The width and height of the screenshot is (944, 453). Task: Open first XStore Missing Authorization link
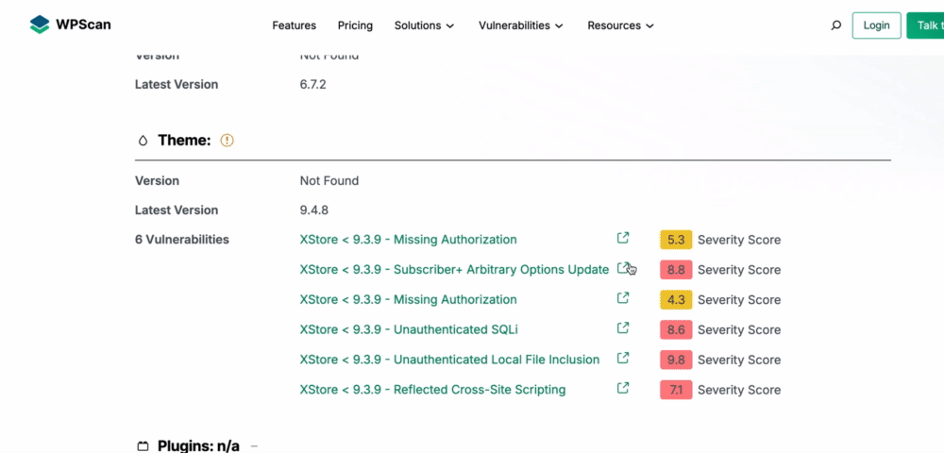pyautogui.click(x=408, y=240)
